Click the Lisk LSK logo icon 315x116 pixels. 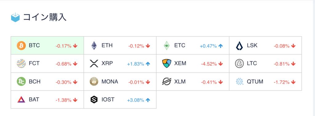(x=239, y=46)
